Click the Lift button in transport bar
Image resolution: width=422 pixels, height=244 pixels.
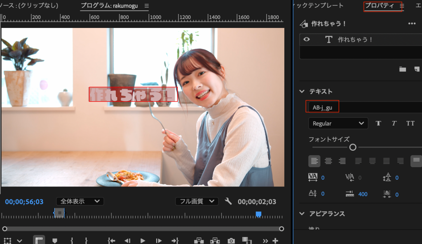click(x=199, y=241)
